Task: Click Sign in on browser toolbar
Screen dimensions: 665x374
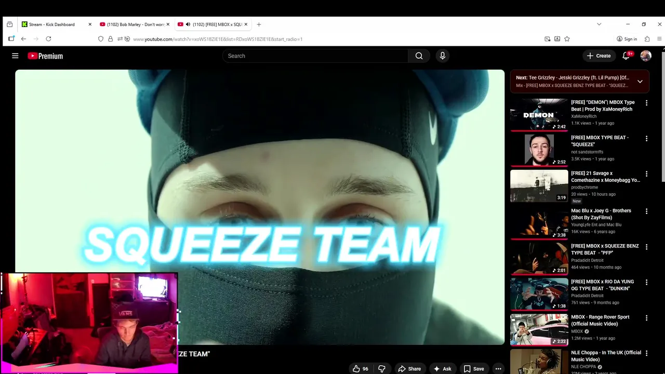Action: click(627, 39)
